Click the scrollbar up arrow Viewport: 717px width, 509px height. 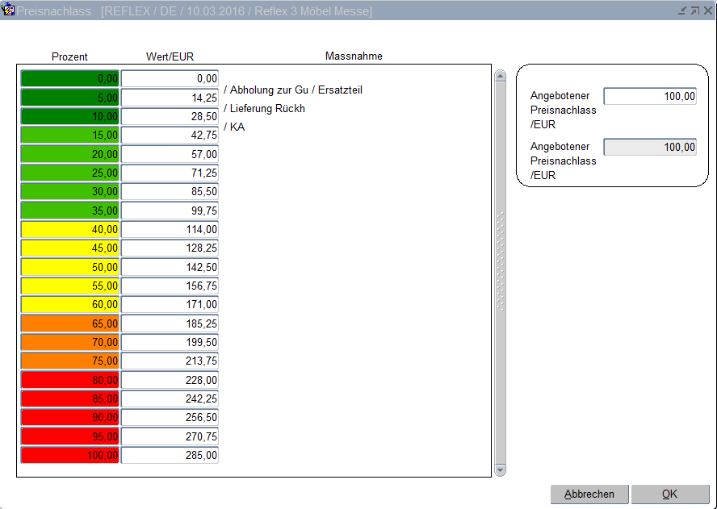500,77
